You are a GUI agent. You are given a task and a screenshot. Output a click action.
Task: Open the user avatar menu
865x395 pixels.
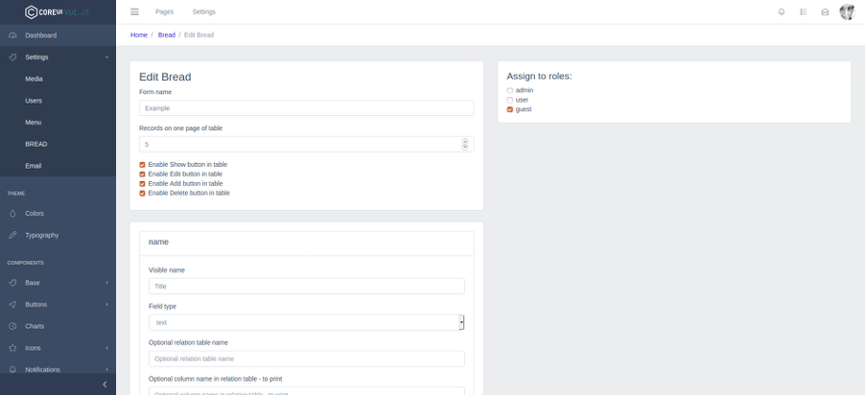click(x=847, y=12)
